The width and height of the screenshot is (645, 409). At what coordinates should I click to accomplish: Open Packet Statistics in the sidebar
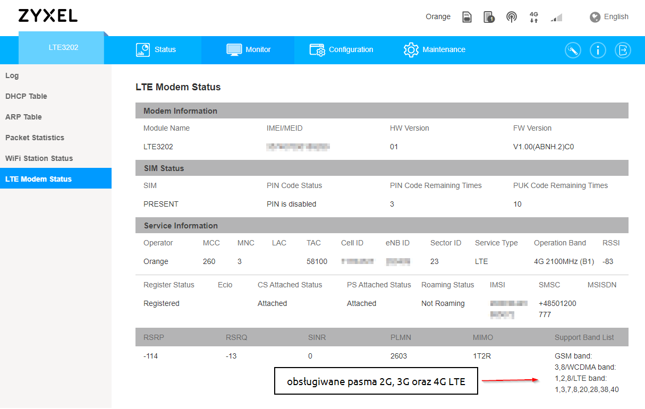pos(56,138)
